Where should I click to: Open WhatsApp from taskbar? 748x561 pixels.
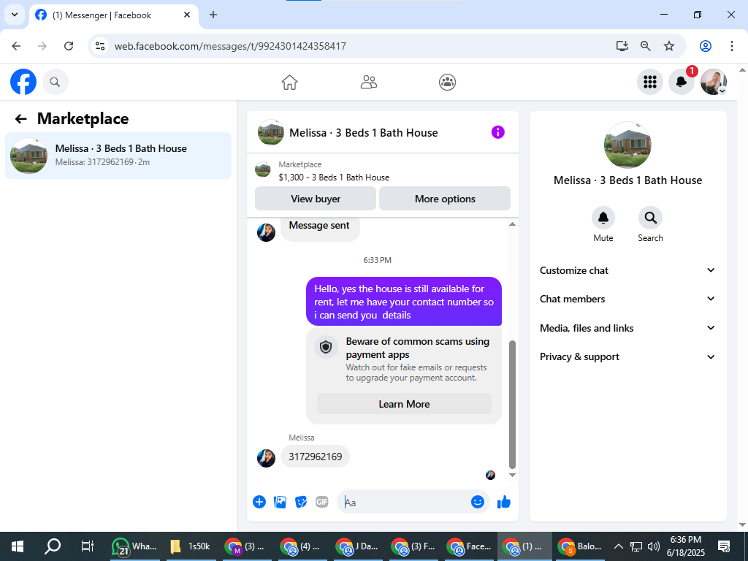(x=135, y=546)
